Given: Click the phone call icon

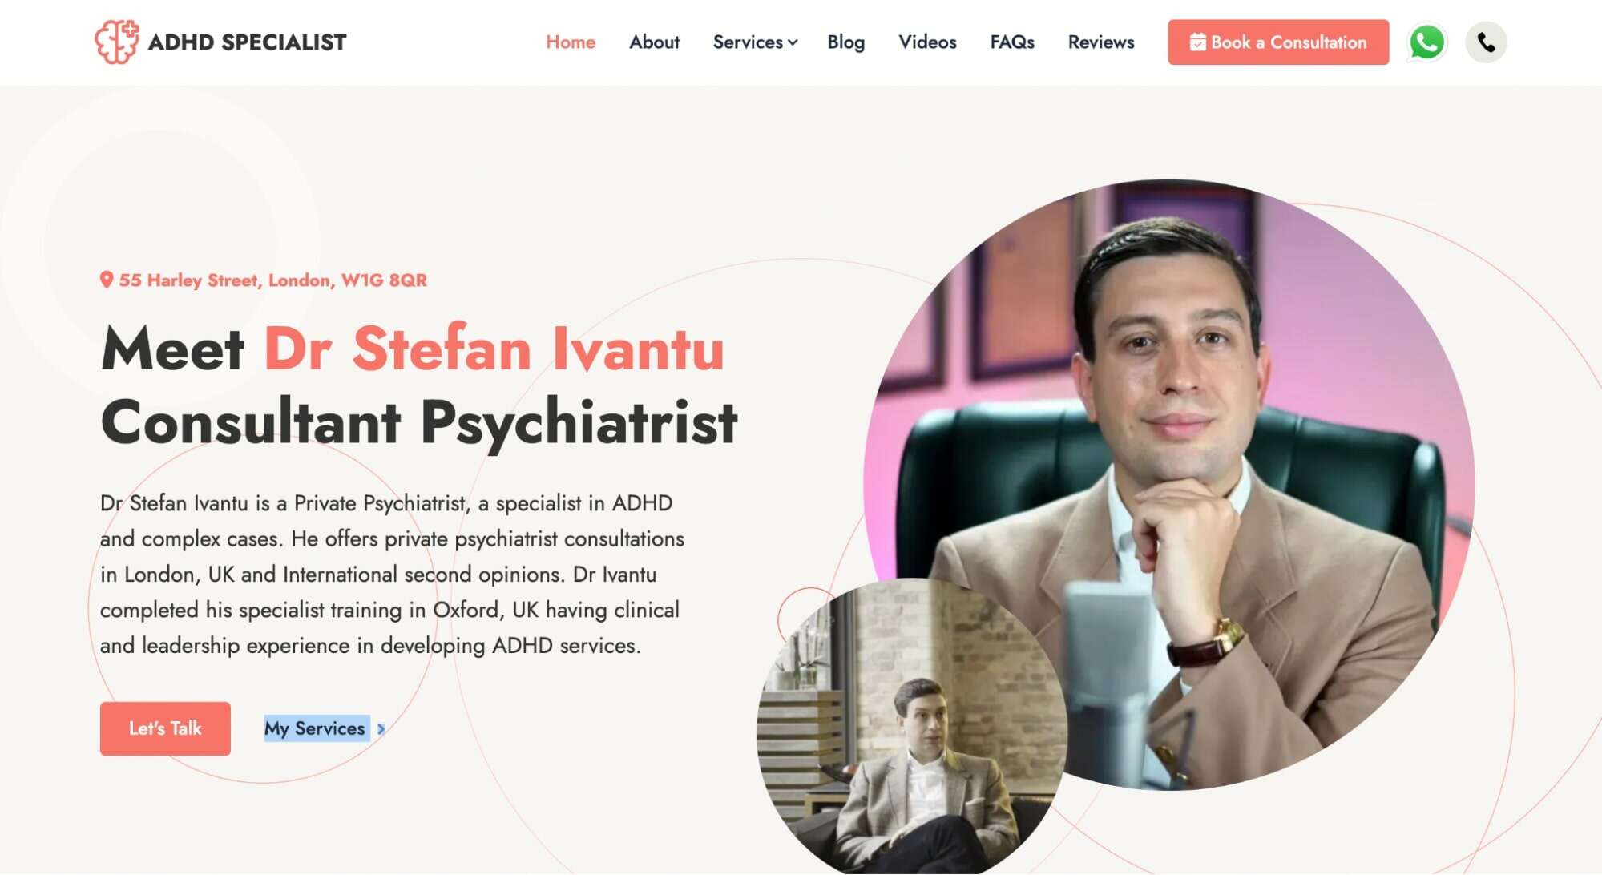Looking at the screenshot, I should 1486,42.
